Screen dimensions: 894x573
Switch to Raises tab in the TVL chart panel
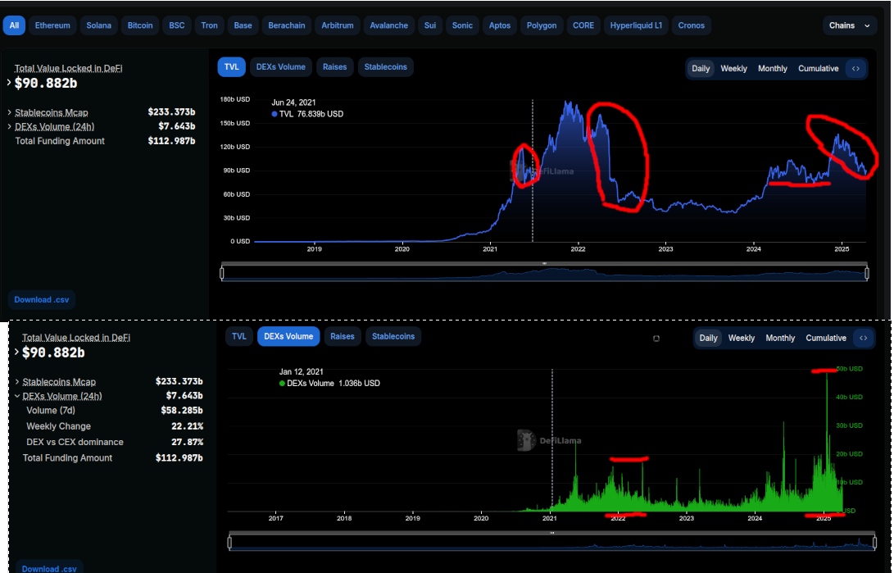tap(334, 67)
